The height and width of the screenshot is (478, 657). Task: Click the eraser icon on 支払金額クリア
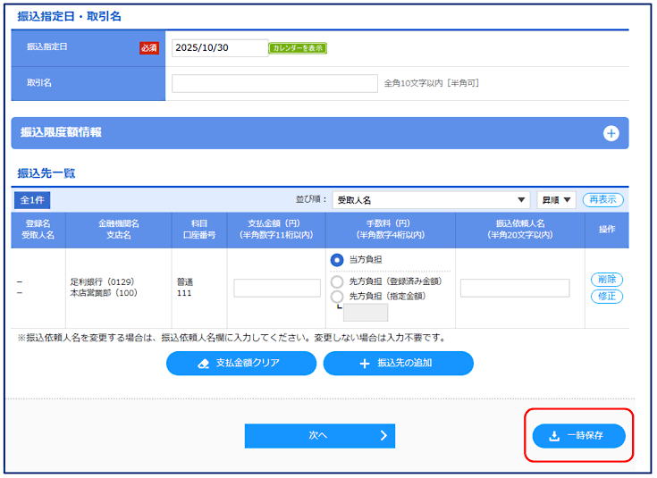tap(202, 364)
